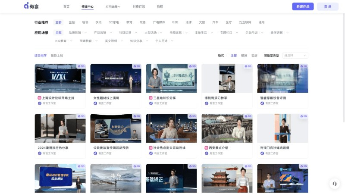Open the 教程 nav tab
This screenshot has height=194, width=345.
(x=160, y=7)
